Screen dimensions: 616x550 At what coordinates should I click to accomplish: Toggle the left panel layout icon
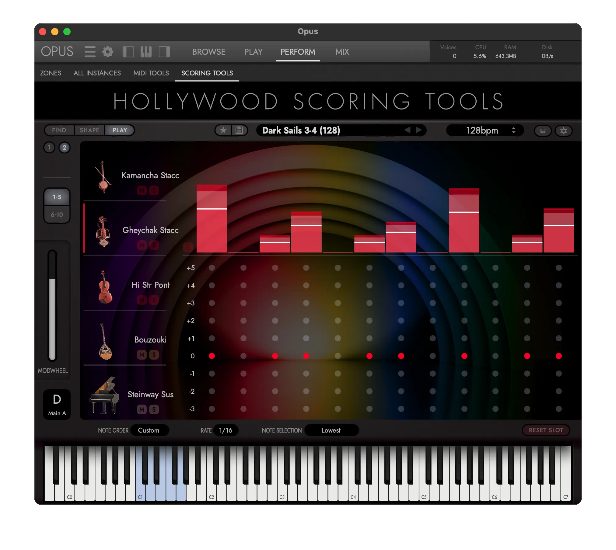coord(128,52)
